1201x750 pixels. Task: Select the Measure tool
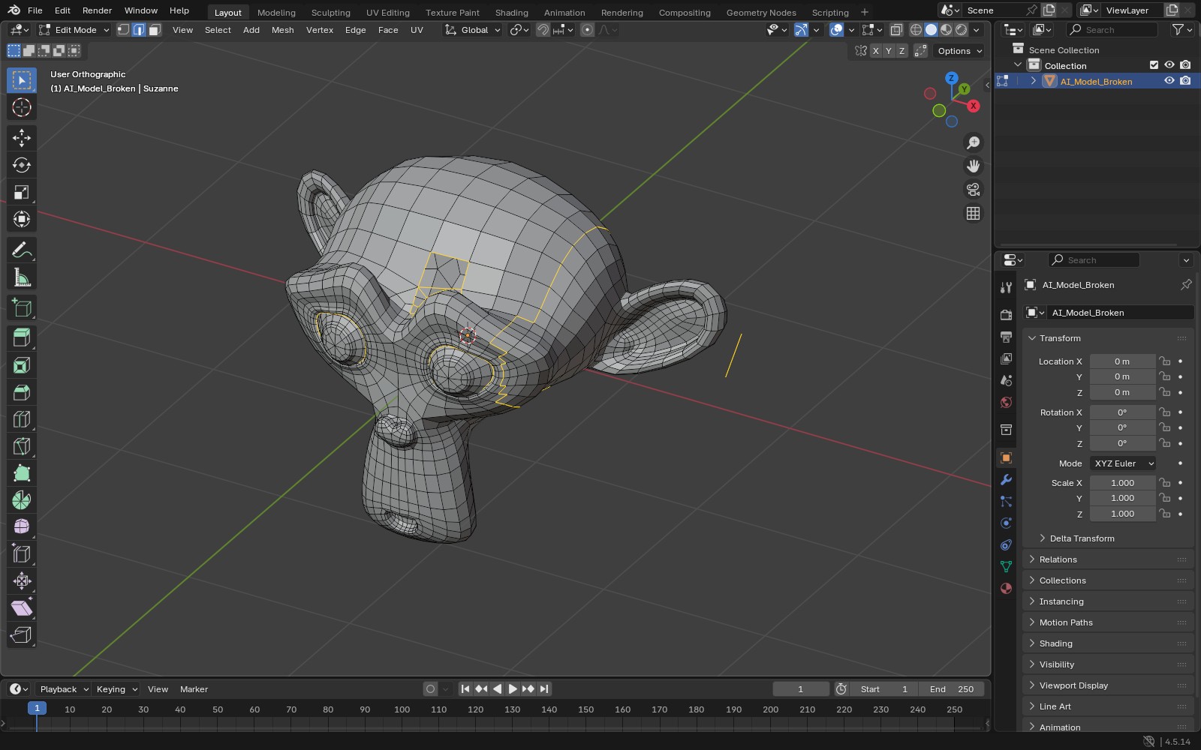coord(22,278)
